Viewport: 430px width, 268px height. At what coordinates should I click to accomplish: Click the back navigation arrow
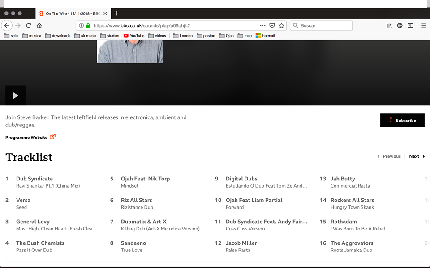(x=7, y=25)
